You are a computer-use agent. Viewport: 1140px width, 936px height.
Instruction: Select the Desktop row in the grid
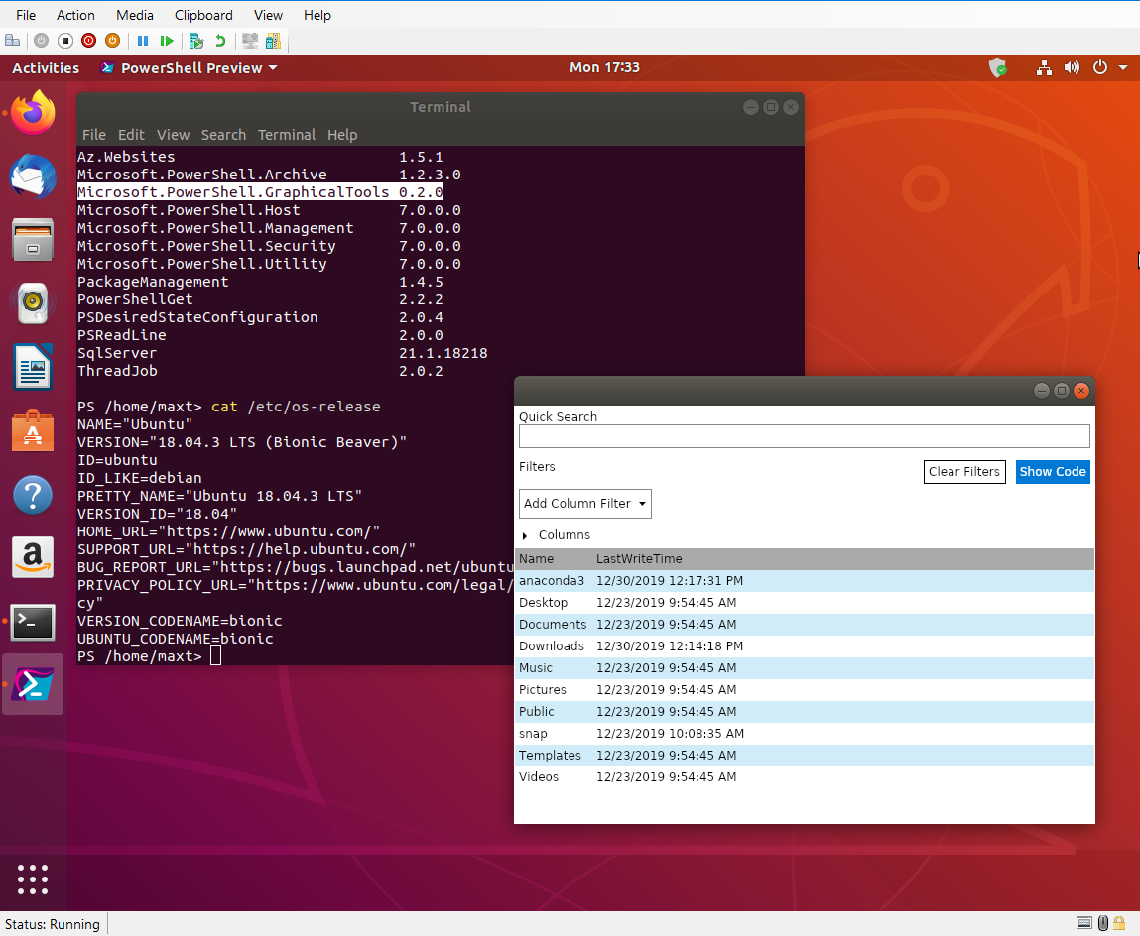click(x=804, y=603)
